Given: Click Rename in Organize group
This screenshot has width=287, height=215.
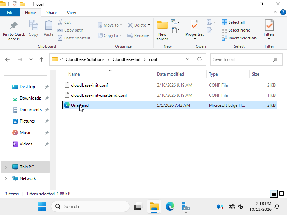Looking at the screenshot, I should [138, 35].
